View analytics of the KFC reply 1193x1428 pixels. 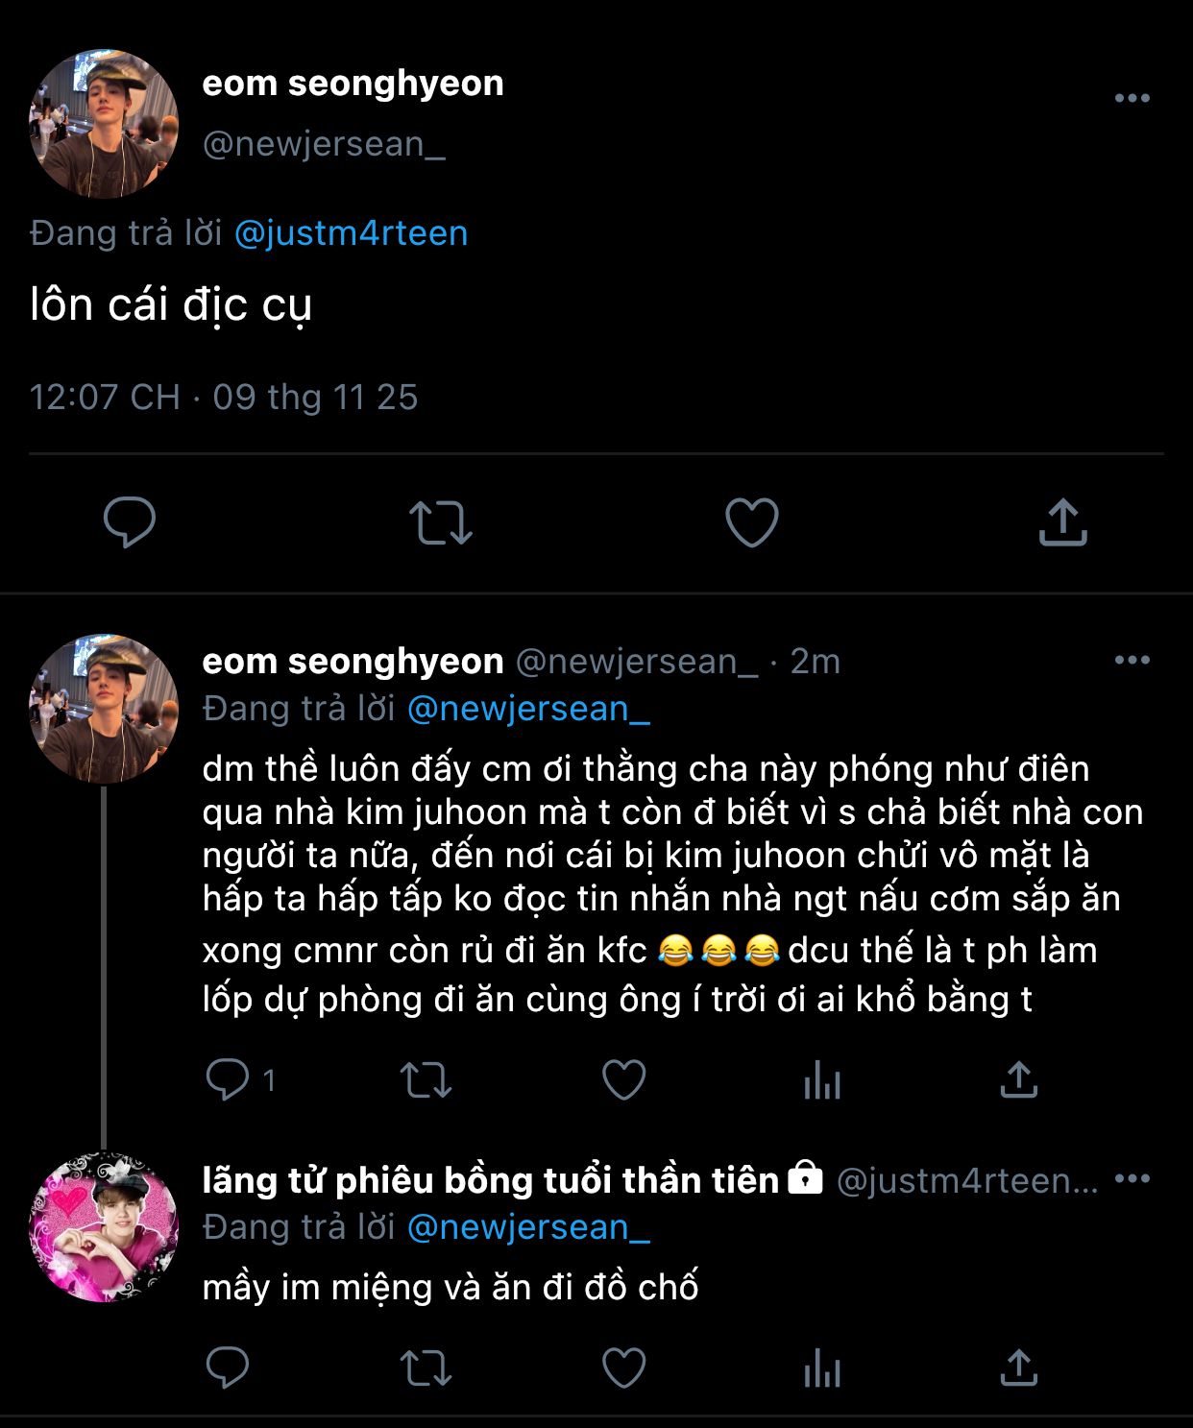pos(822,1080)
